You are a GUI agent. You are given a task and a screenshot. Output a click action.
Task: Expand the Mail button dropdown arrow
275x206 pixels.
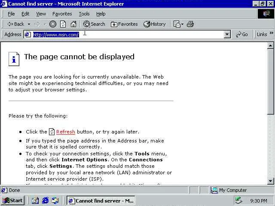pyautogui.click(x=182, y=24)
